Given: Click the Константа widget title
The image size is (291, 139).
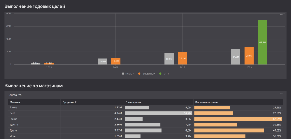Looking at the screenshot, I should point(15,94).
